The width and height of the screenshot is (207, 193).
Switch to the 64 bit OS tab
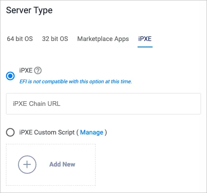coord(20,39)
